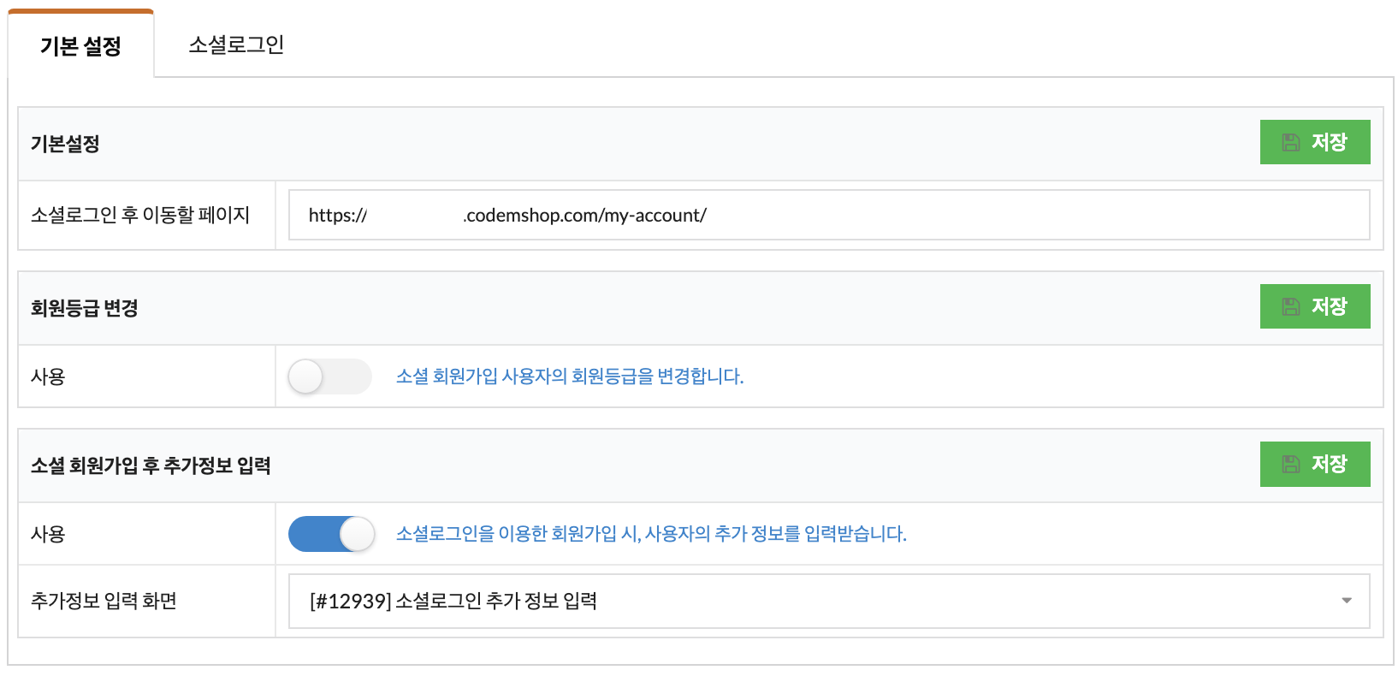The height and width of the screenshot is (676, 1398).
Task: Click the 회원등급 변경 section heading
Action: [x=85, y=308]
